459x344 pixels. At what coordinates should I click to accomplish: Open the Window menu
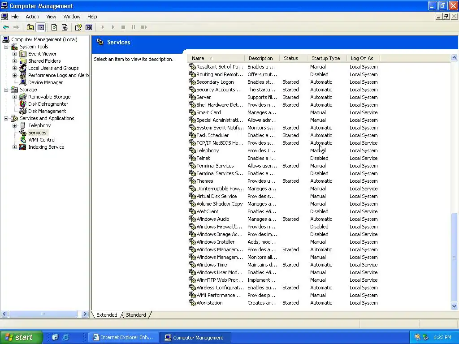click(x=72, y=17)
